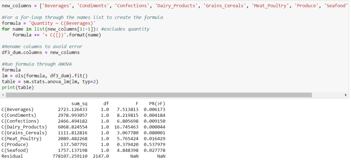The height and width of the screenshot is (161, 351).
Task: Click the 'excludes quantity' comment
Action: [x=125, y=29]
